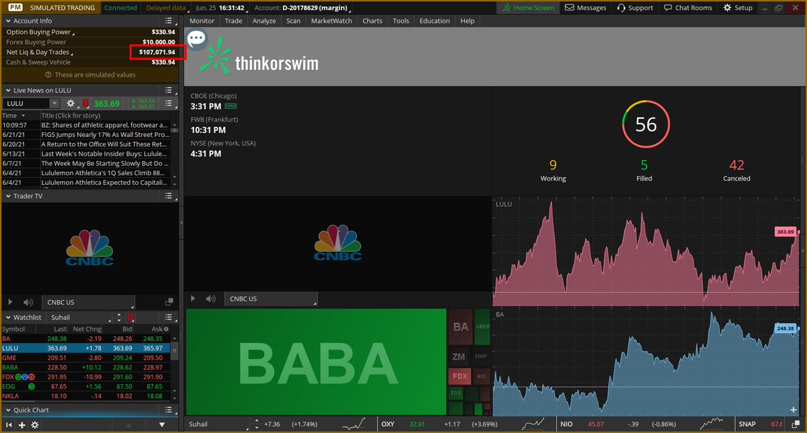Viewport: 807px width, 433px height.
Task: Click the ZM tile in heat map
Action: (459, 356)
